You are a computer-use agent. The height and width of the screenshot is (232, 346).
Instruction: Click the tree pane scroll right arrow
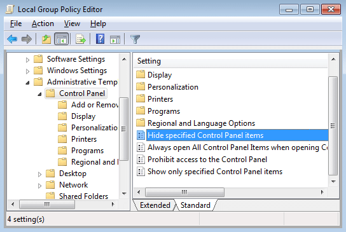[113, 204]
